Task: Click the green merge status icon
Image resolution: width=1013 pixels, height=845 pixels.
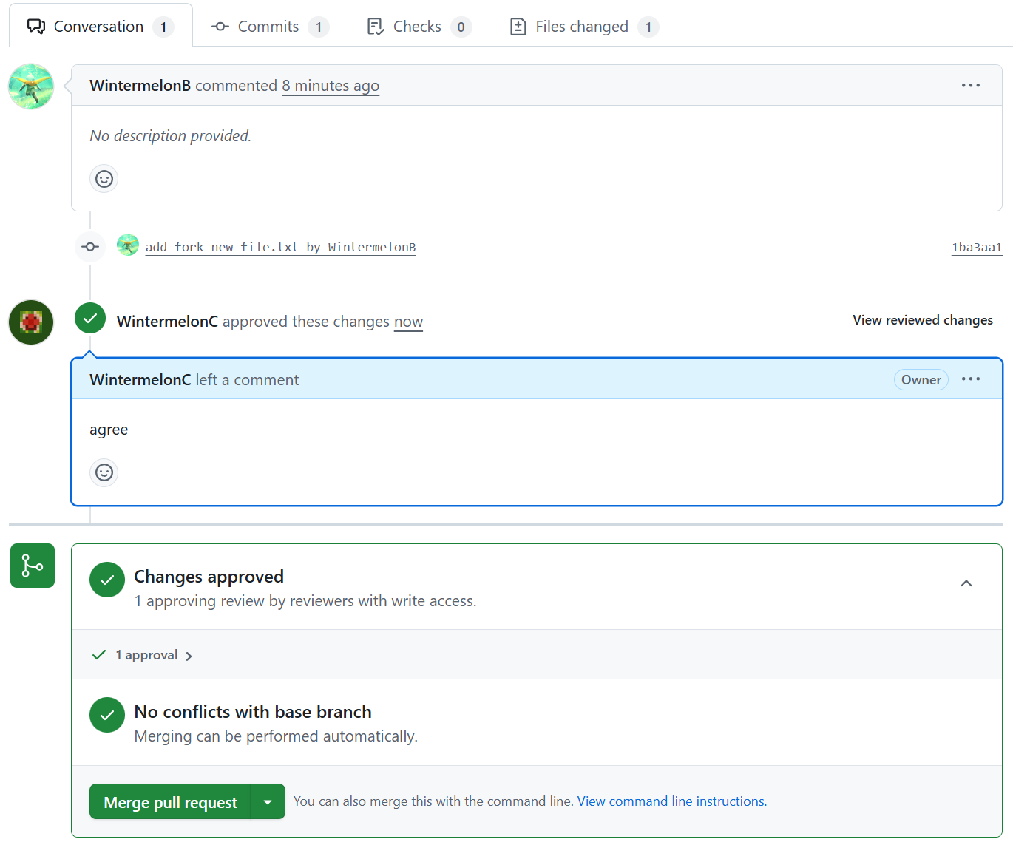Action: point(33,566)
